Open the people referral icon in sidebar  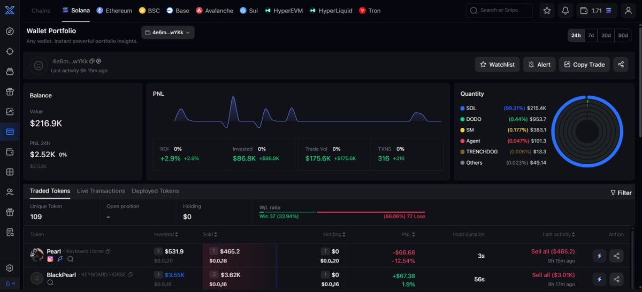point(10,192)
